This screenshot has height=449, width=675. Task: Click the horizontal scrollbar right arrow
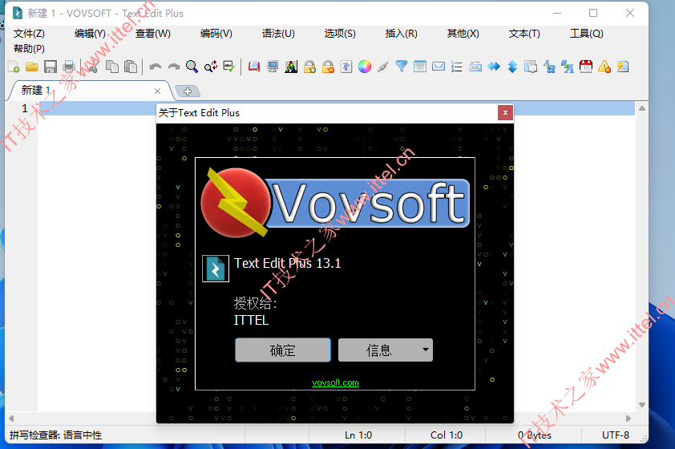(629, 419)
